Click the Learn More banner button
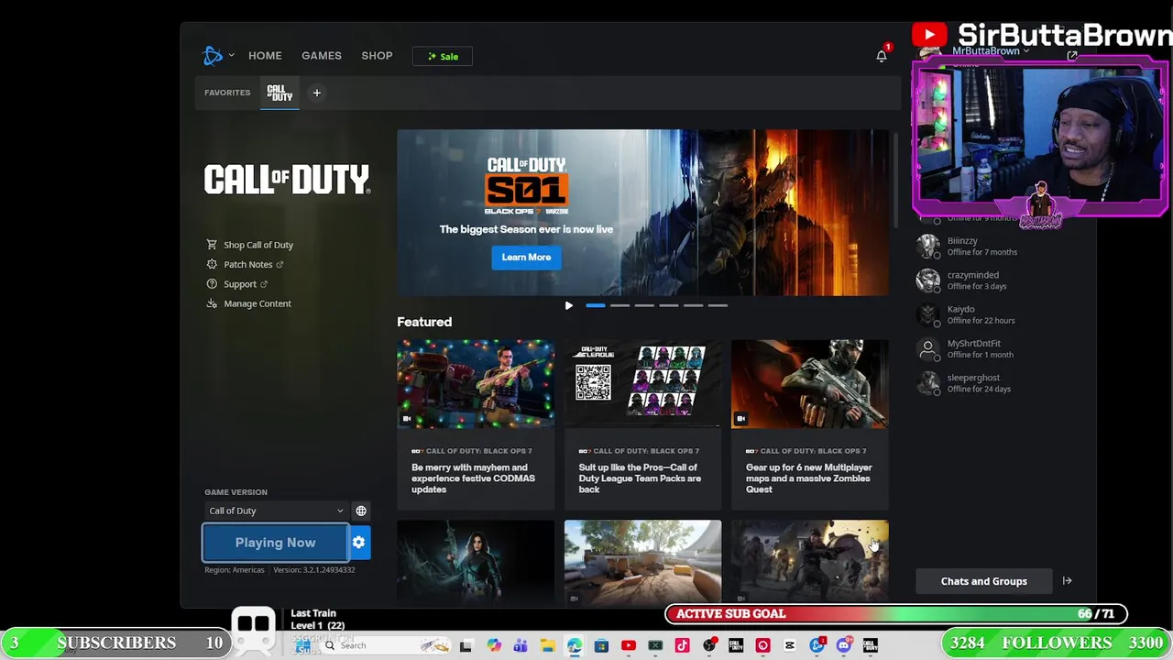 [x=526, y=258]
